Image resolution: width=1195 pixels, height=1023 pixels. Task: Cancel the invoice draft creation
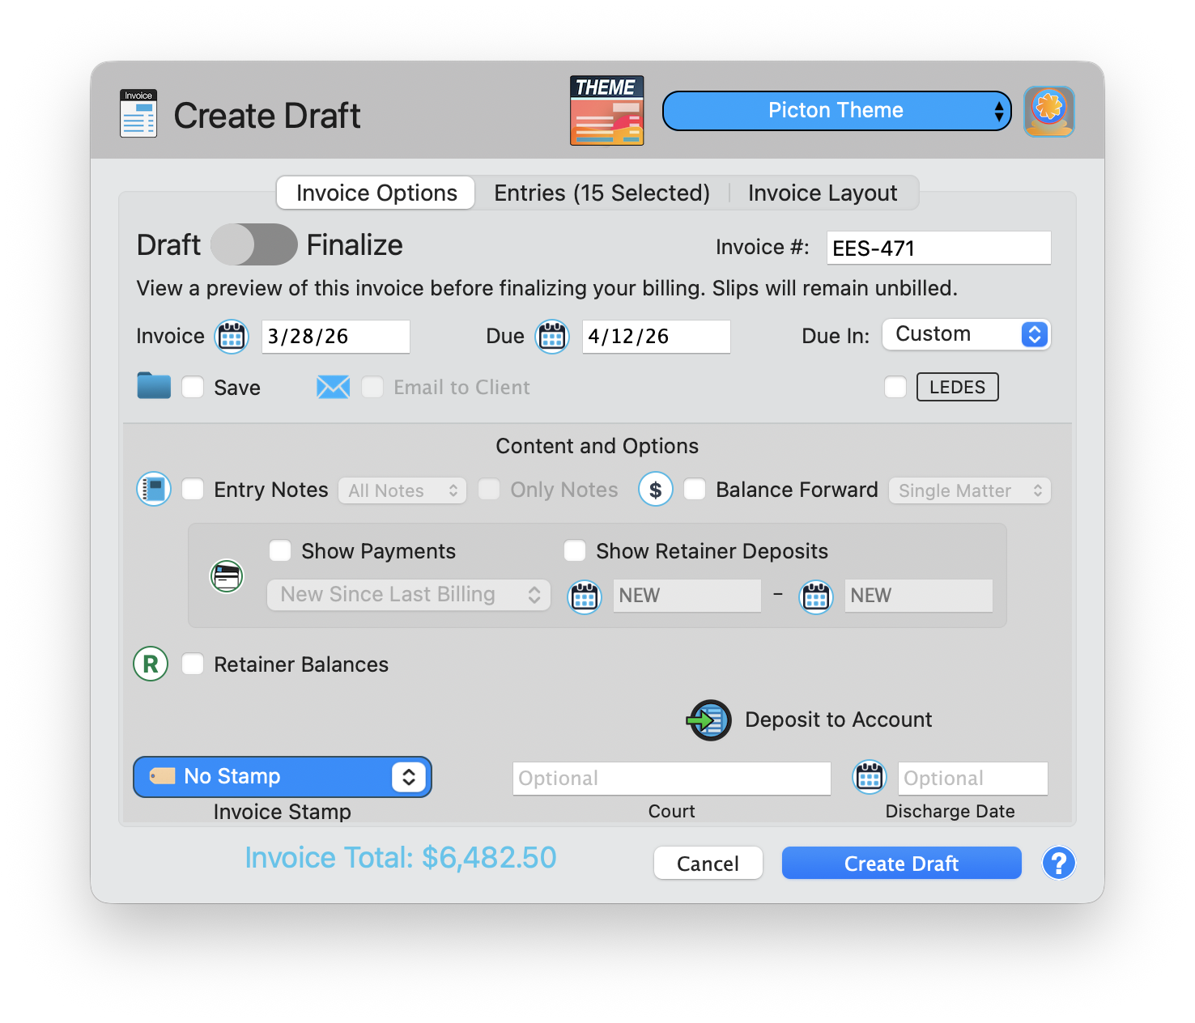[708, 863]
